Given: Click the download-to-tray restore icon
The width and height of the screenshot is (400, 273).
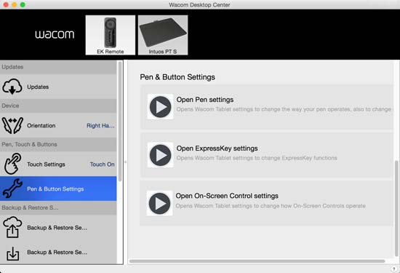Looking at the screenshot, I should [13, 253].
